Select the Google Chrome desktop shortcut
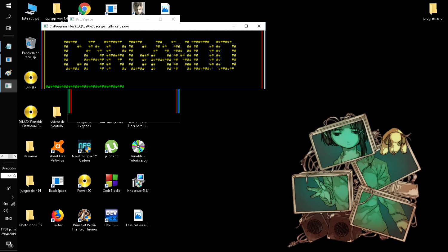448x252 pixels. [x=85, y=9]
